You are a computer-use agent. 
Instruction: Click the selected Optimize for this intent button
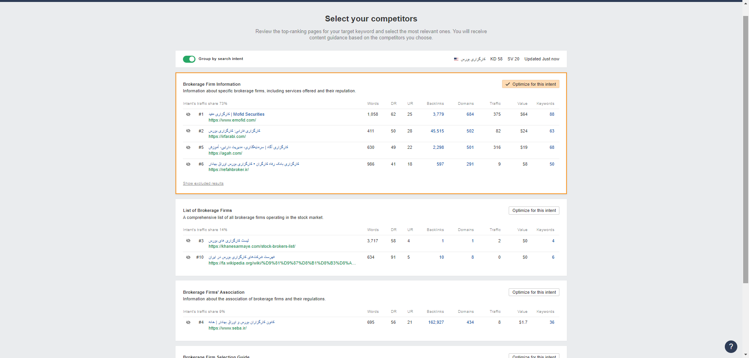(530, 84)
